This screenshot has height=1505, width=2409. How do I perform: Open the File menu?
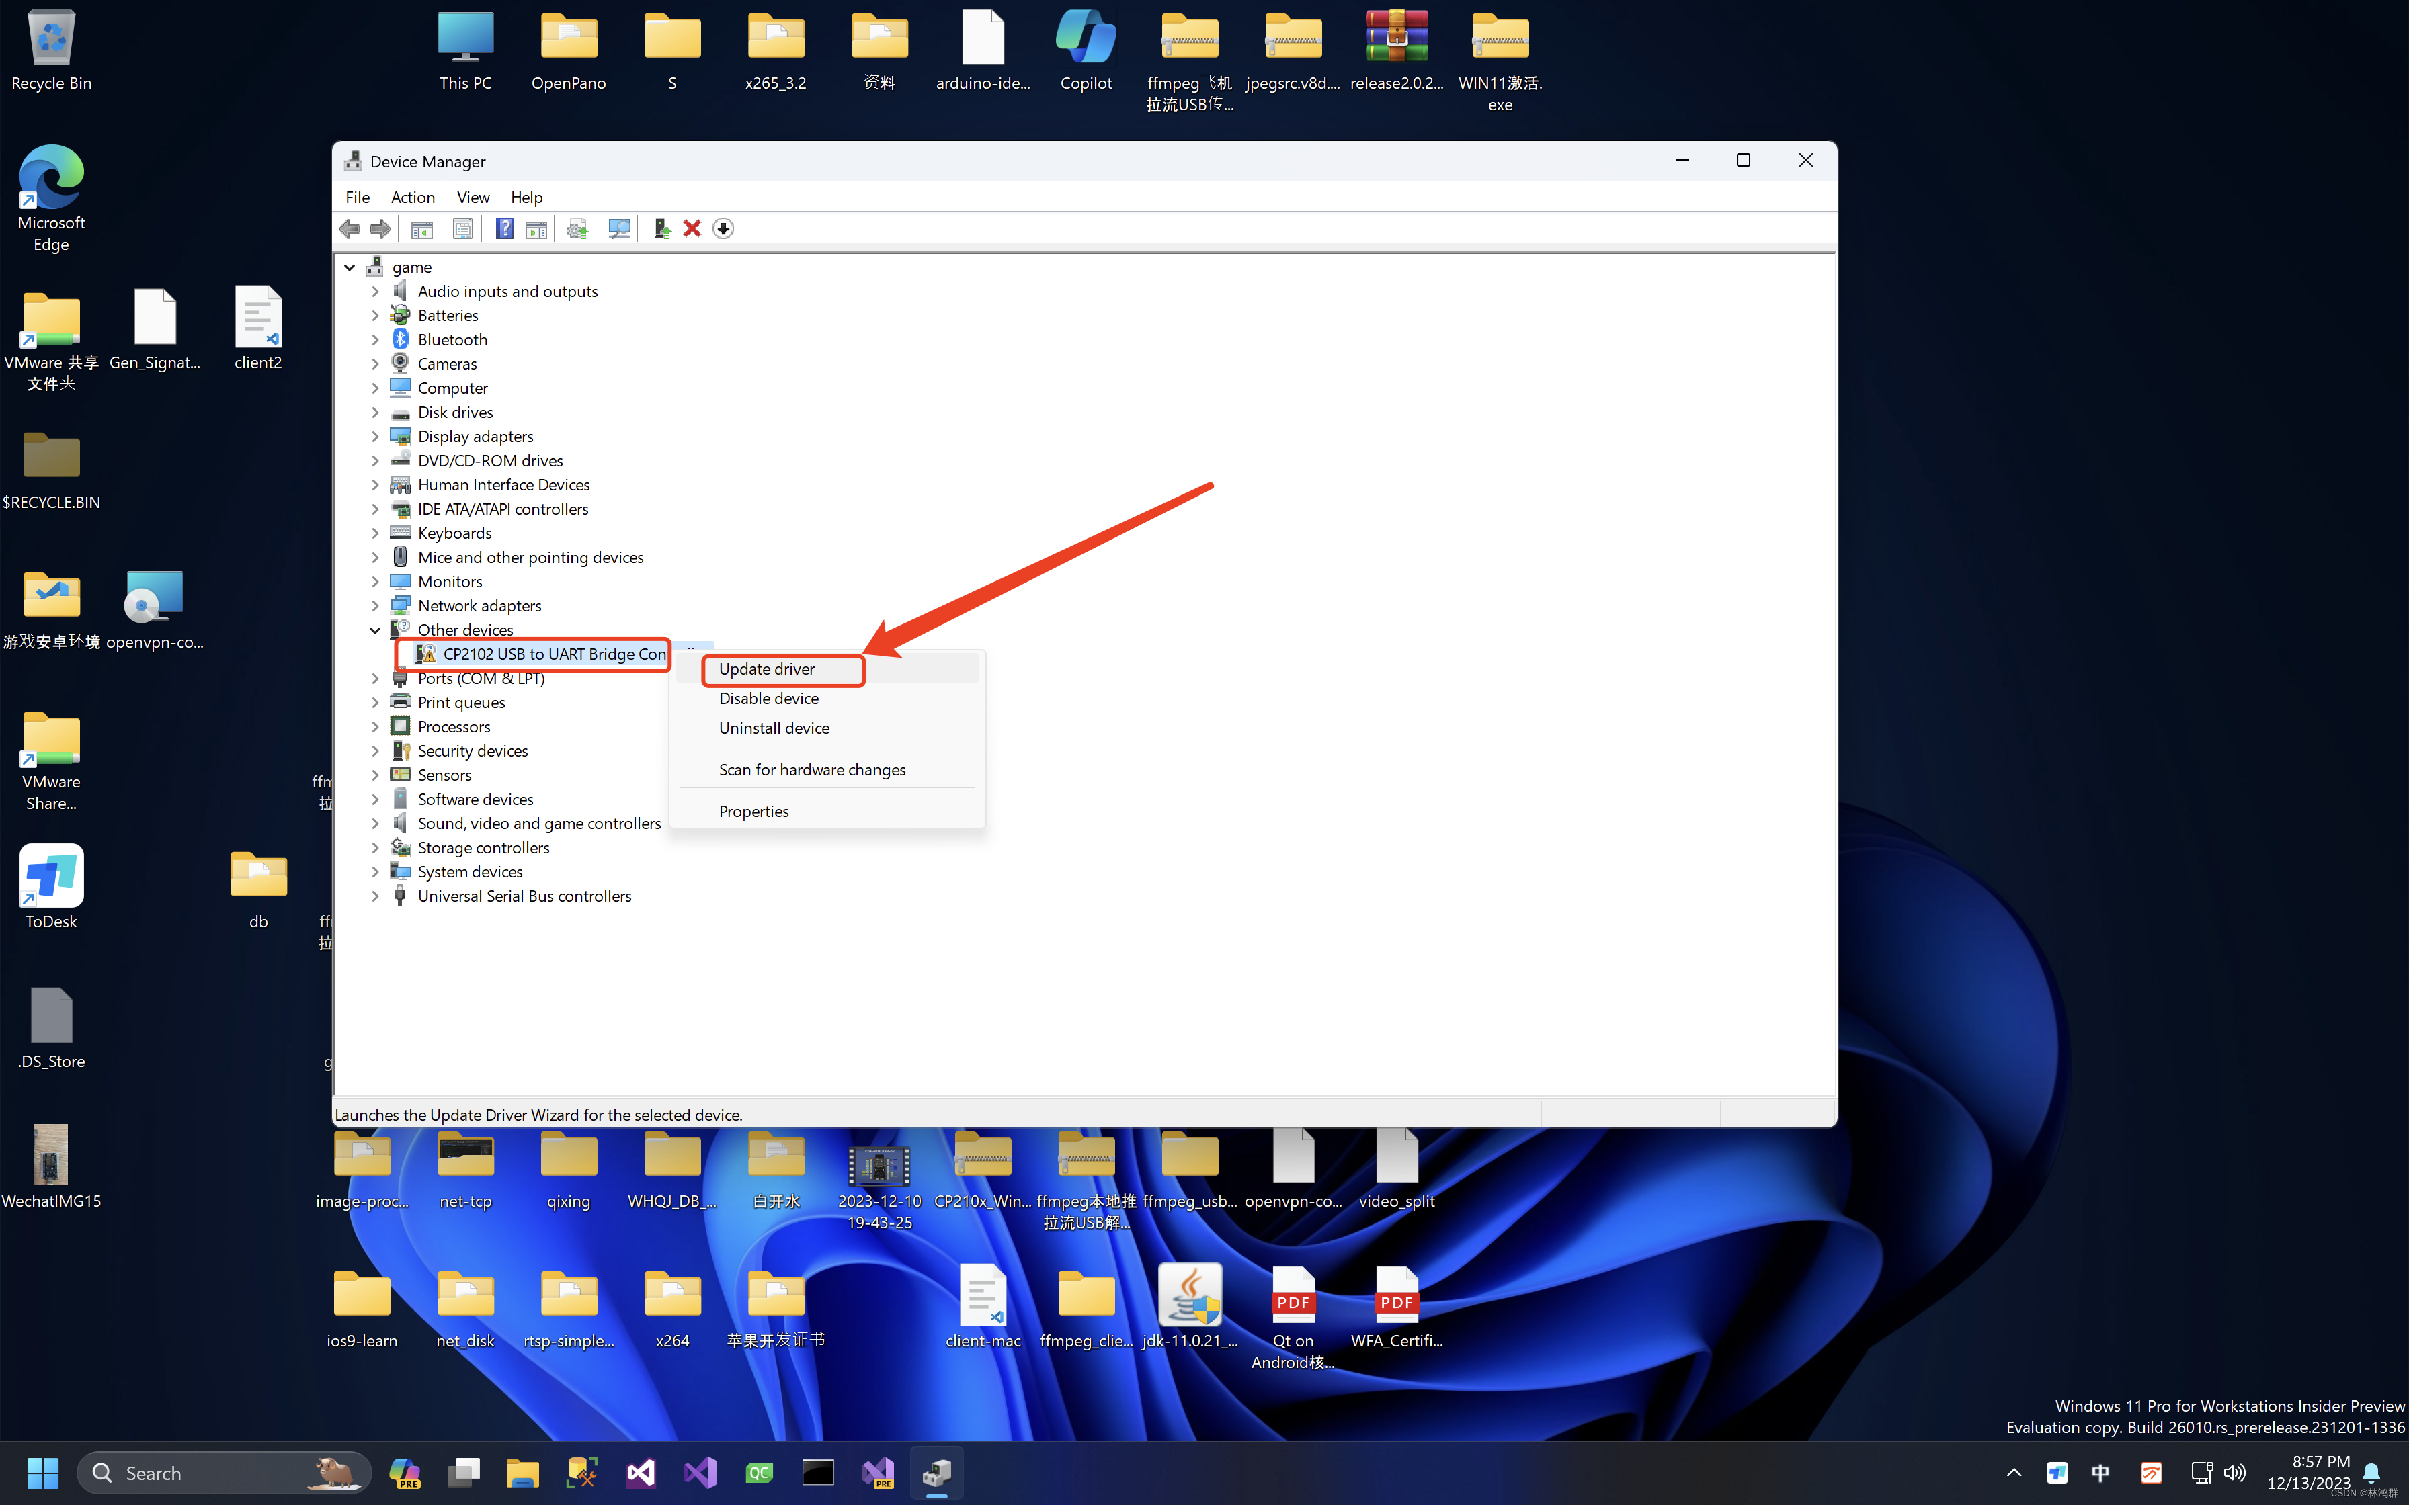[358, 197]
